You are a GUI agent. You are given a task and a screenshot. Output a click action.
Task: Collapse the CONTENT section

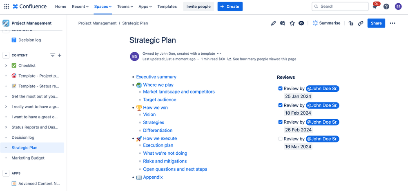[6, 56]
